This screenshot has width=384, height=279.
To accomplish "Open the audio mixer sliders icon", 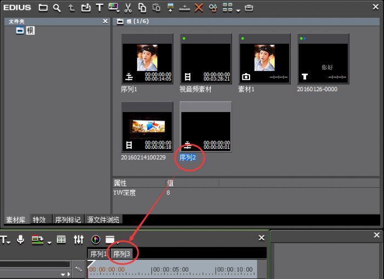I will point(78,239).
